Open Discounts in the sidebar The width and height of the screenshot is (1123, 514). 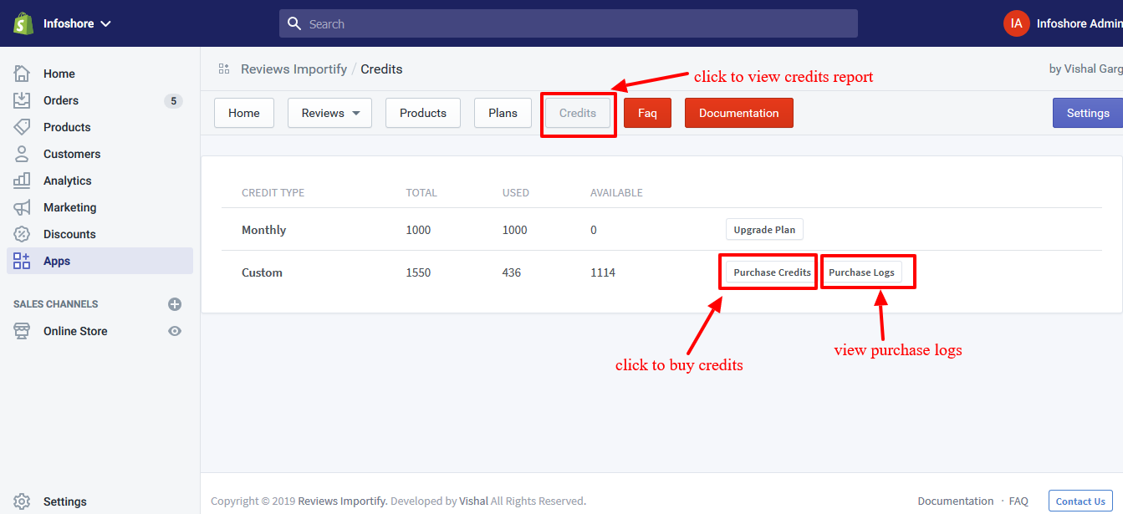click(x=69, y=234)
